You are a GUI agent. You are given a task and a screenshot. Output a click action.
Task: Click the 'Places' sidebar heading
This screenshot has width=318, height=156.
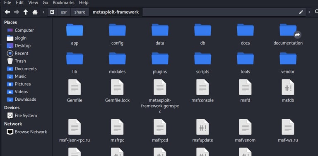tap(10, 22)
